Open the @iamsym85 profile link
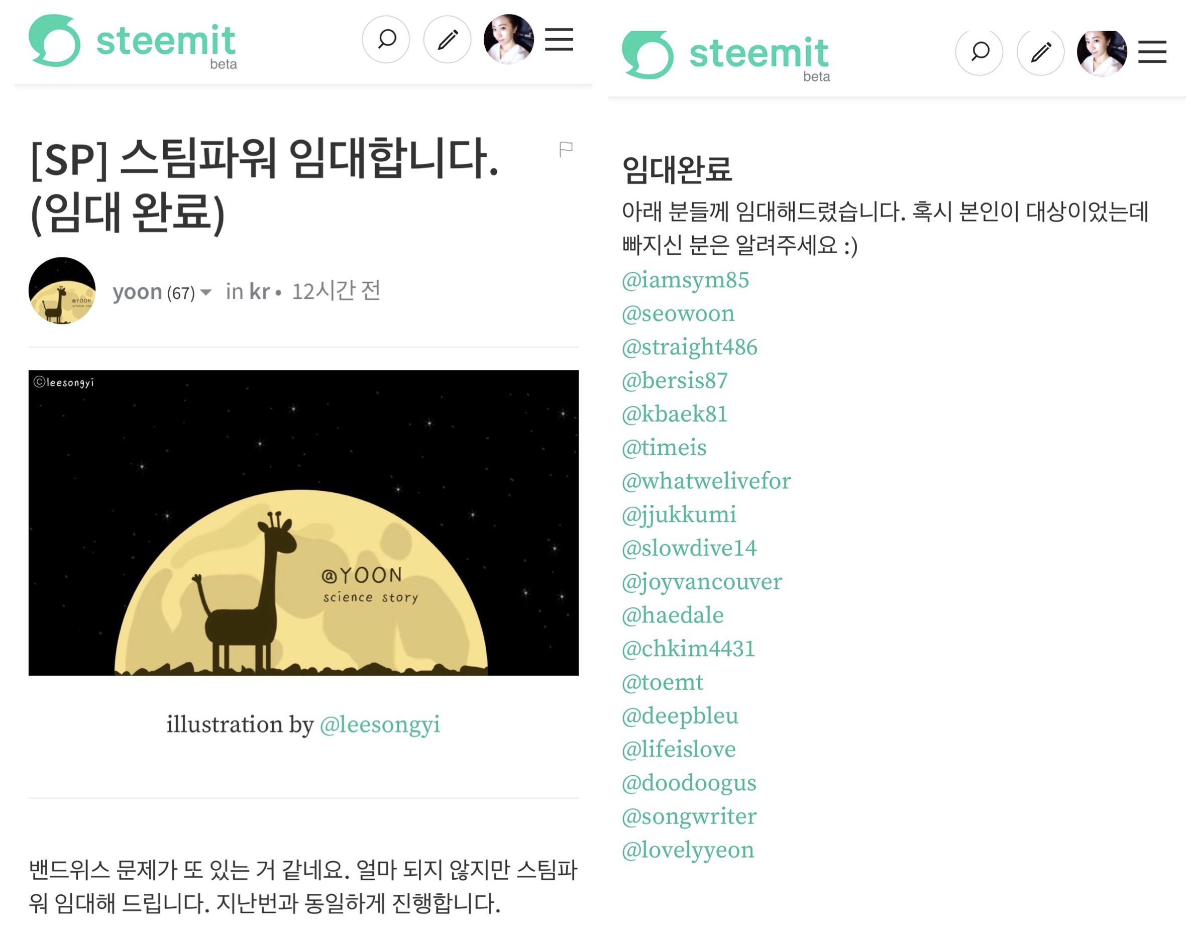The height and width of the screenshot is (936, 1187). tap(685, 280)
